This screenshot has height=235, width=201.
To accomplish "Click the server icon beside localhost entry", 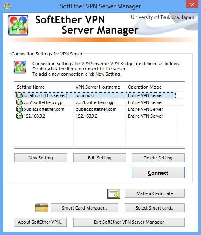I will coord(19,95).
